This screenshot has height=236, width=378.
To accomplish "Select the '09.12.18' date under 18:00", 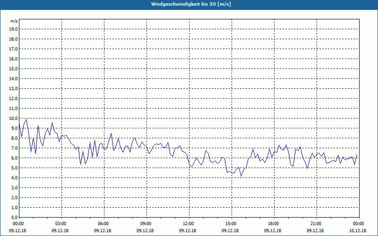I will (273, 230).
